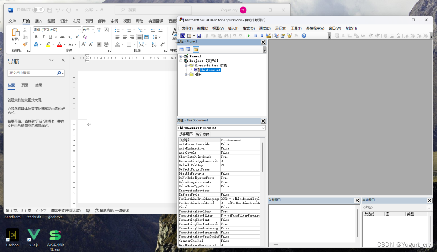Click the View Microsoft Word icon in VBA toolbar
Screen dimensions: 437x252
coord(183,36)
